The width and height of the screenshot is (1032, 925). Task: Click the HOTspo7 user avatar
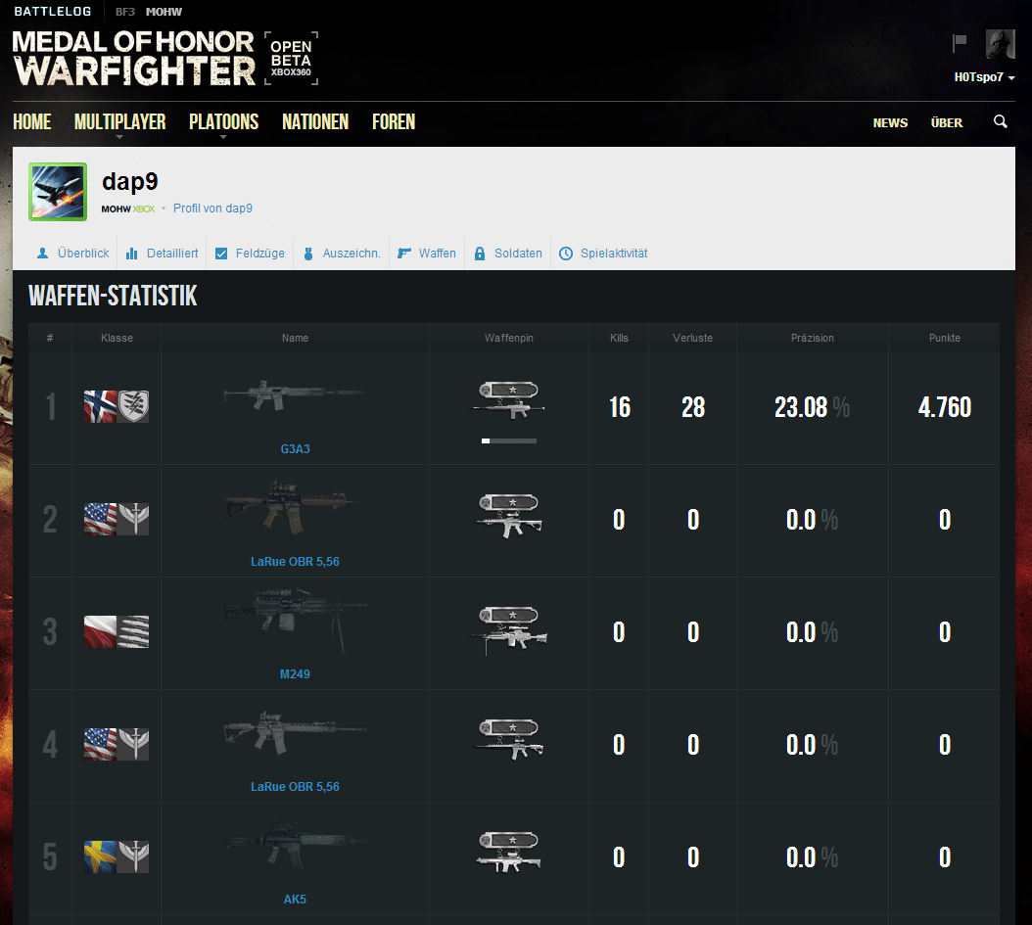click(1000, 44)
